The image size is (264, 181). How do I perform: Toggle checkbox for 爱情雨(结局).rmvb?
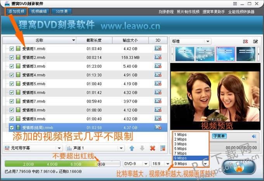(x=12, y=127)
